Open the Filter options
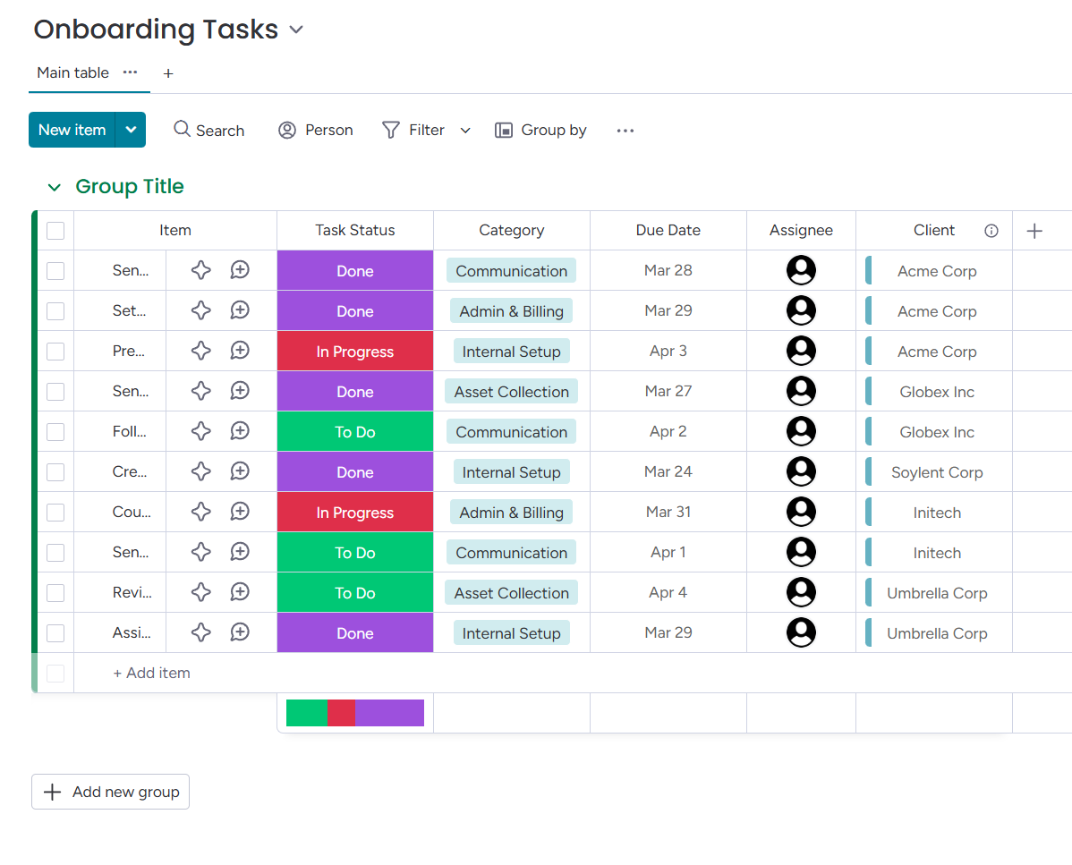Viewport: 1072px width, 865px height. coord(414,130)
